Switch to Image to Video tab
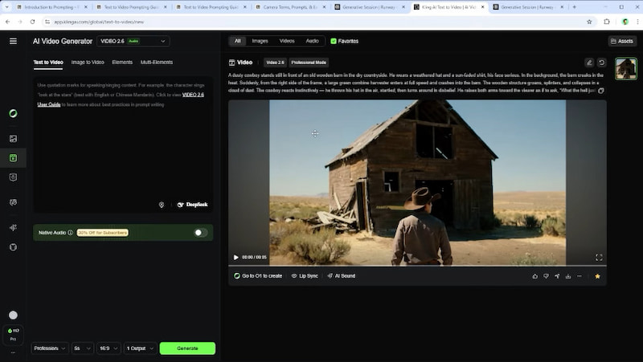The width and height of the screenshot is (643, 362). [88, 62]
